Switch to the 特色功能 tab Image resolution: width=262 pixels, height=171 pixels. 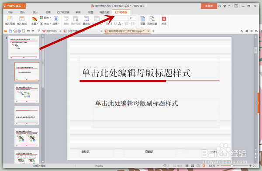[x=104, y=12]
